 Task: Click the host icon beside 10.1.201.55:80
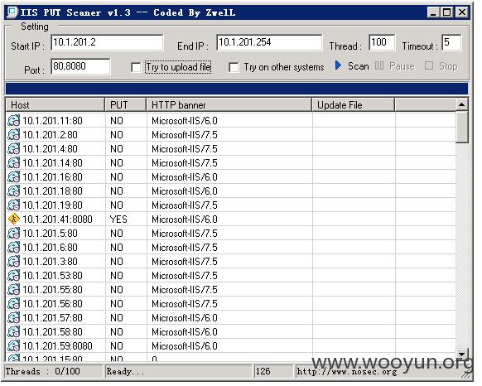tap(13, 290)
